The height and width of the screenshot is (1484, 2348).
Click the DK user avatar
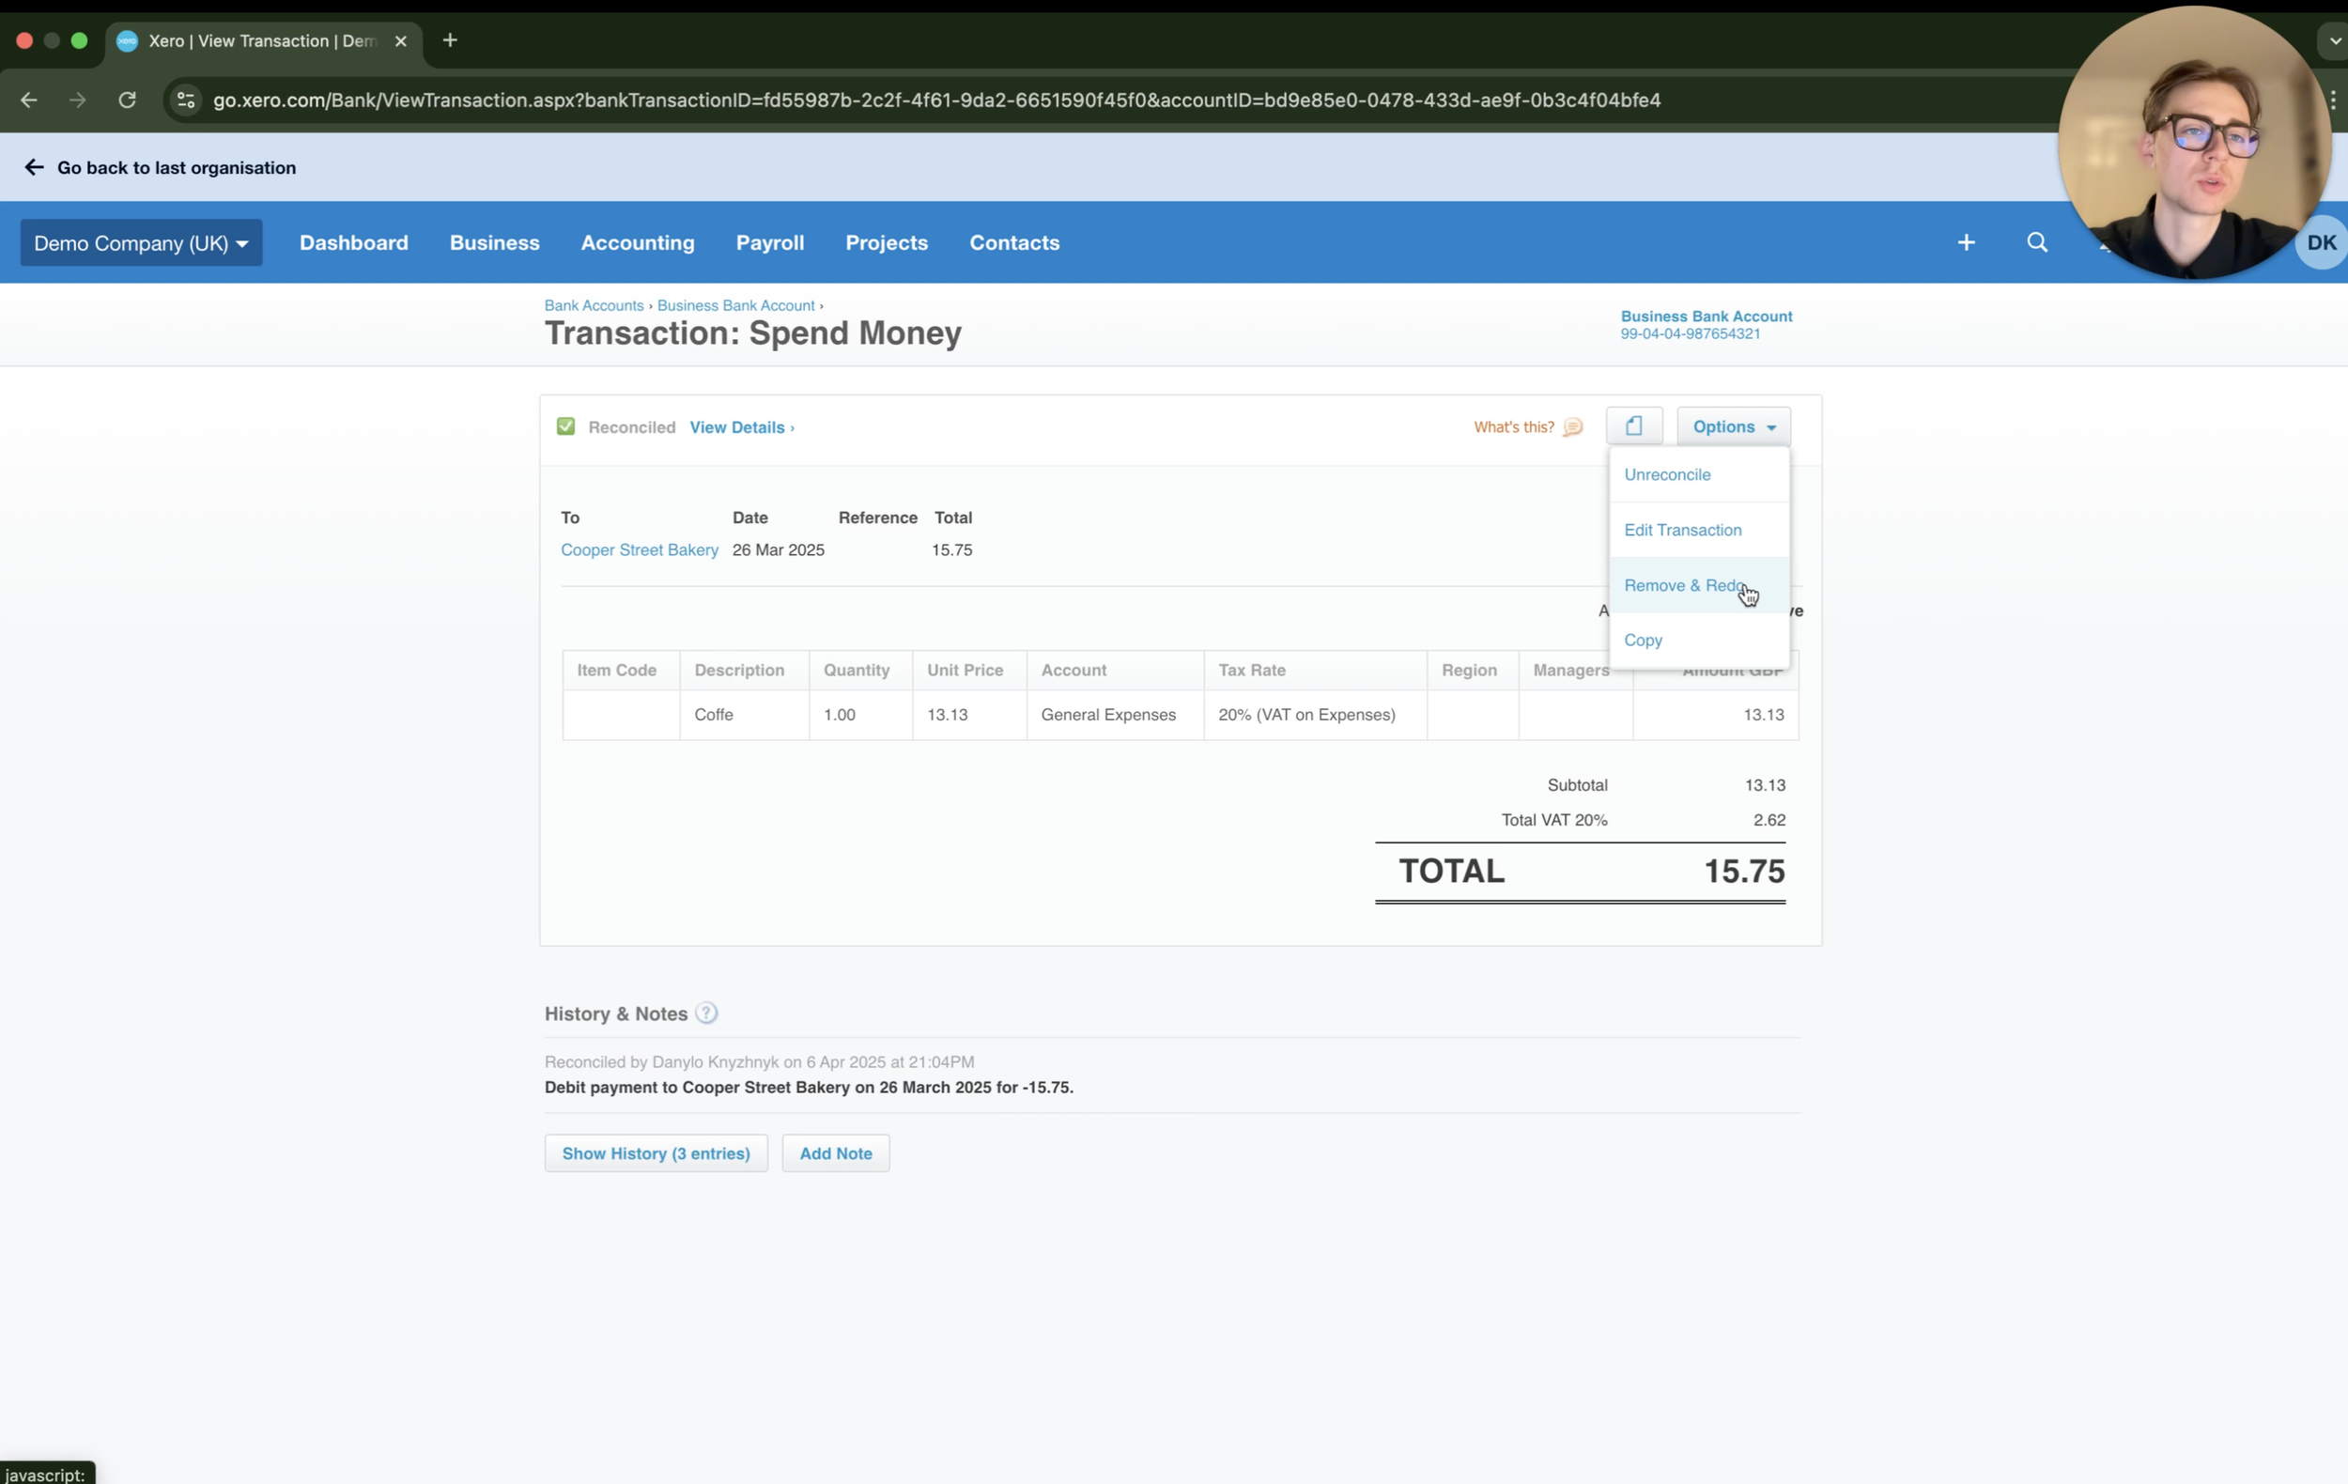point(2321,242)
